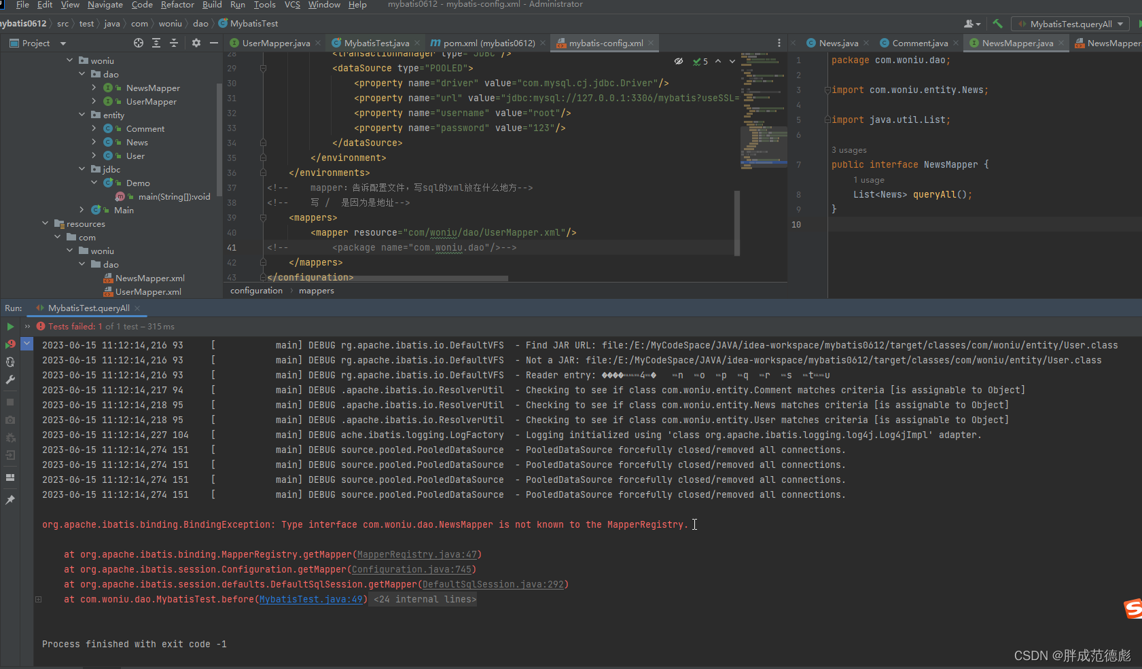Rerun failed tests icon in Run panel

pyautogui.click(x=10, y=344)
